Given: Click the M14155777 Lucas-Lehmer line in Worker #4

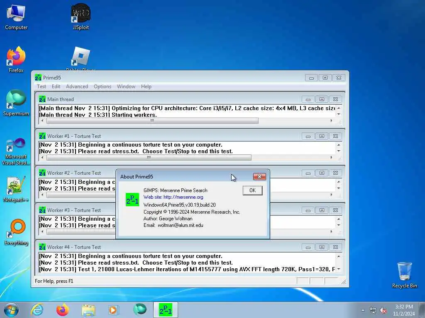Looking at the screenshot, I should [x=187, y=269].
